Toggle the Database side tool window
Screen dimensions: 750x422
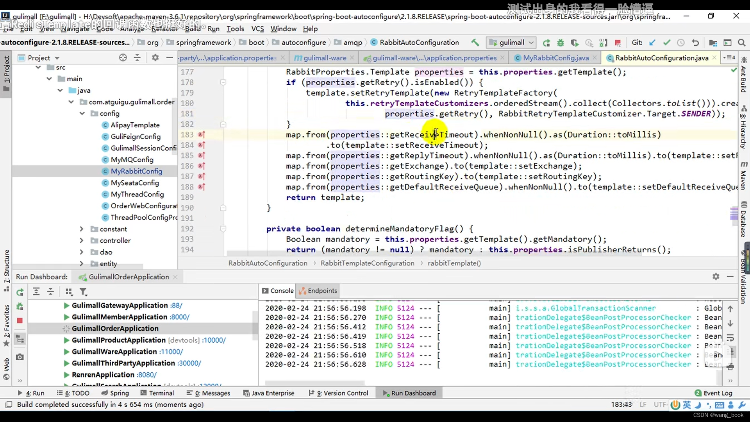(743, 219)
